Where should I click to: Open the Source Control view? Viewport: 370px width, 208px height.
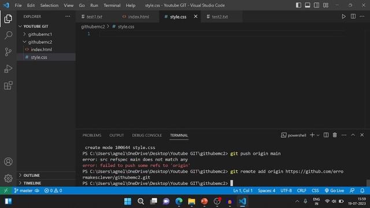click(8, 52)
